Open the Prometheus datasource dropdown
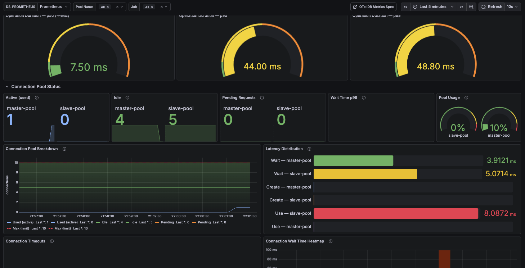The image size is (525, 268). 54,6
